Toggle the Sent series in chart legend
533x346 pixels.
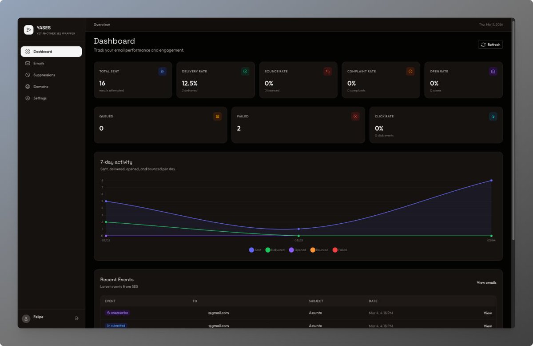point(255,250)
